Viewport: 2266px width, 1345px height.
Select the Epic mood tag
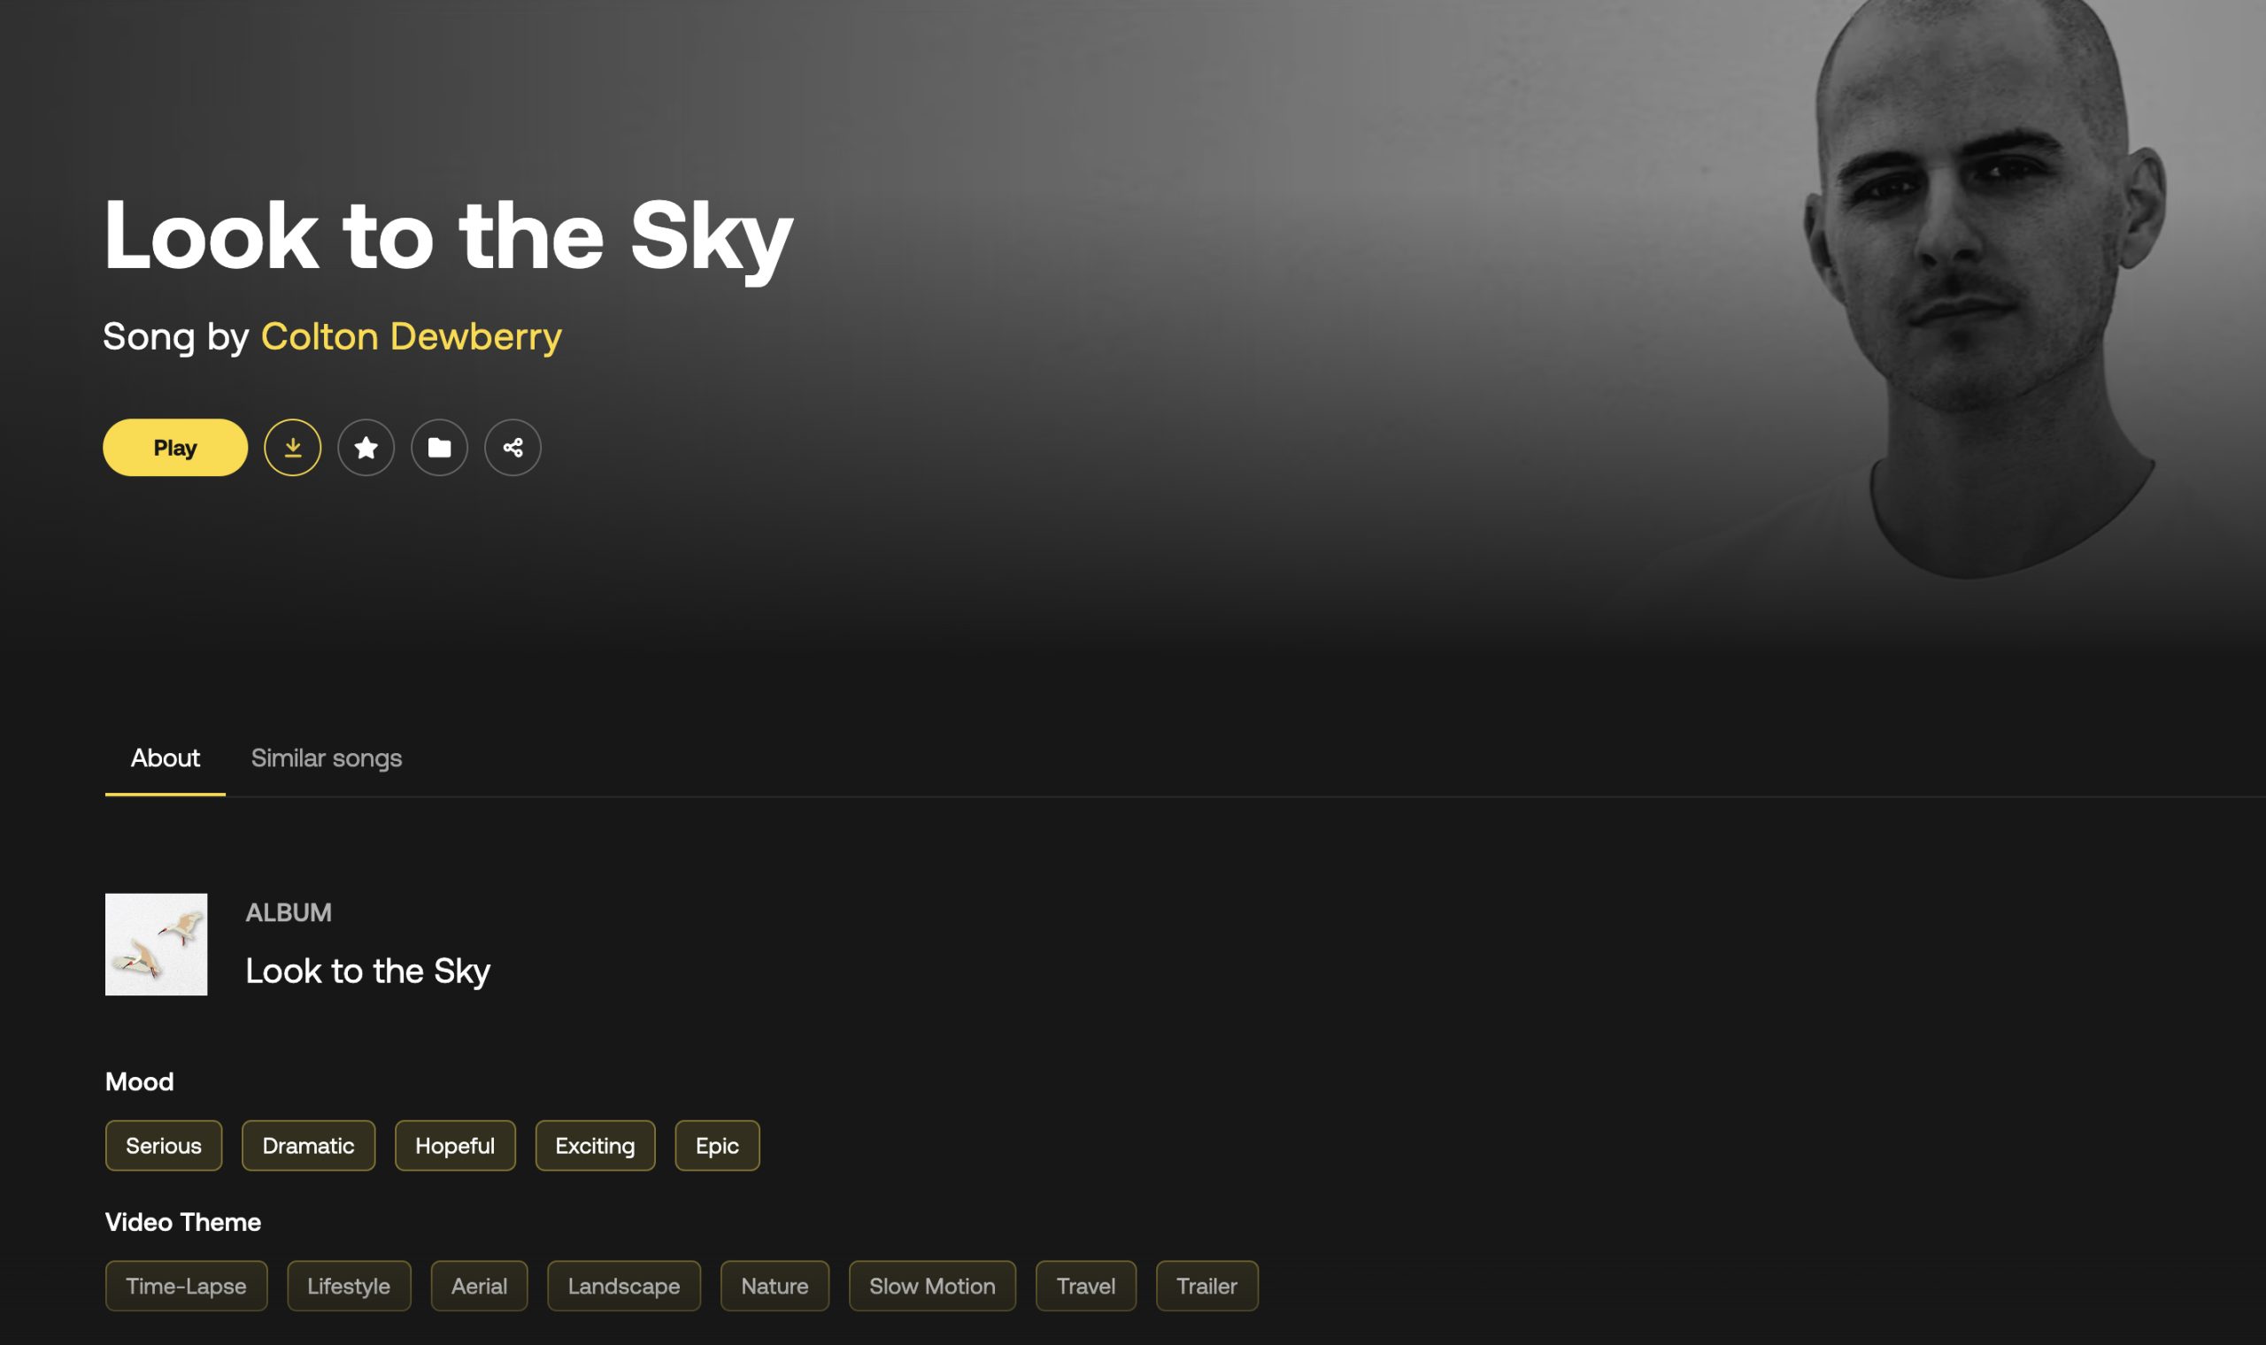tap(717, 1146)
